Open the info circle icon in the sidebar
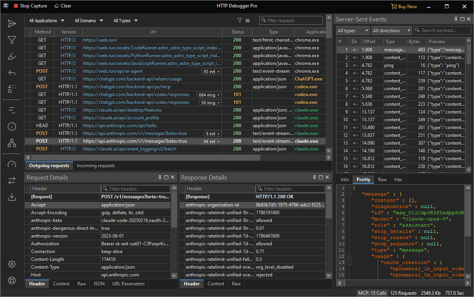 pyautogui.click(x=12, y=126)
